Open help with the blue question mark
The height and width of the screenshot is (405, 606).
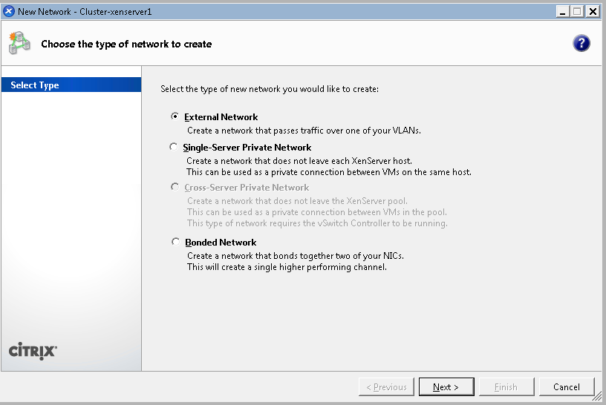click(x=581, y=44)
